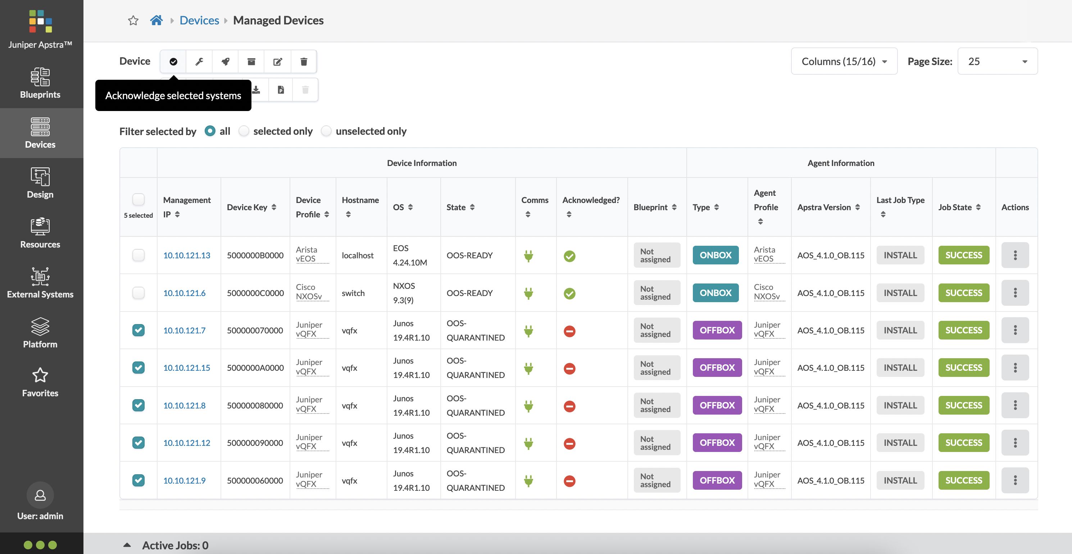Image resolution: width=1072 pixels, height=554 pixels.
Task: Select the 'unselected only' filter radio
Action: click(x=326, y=131)
